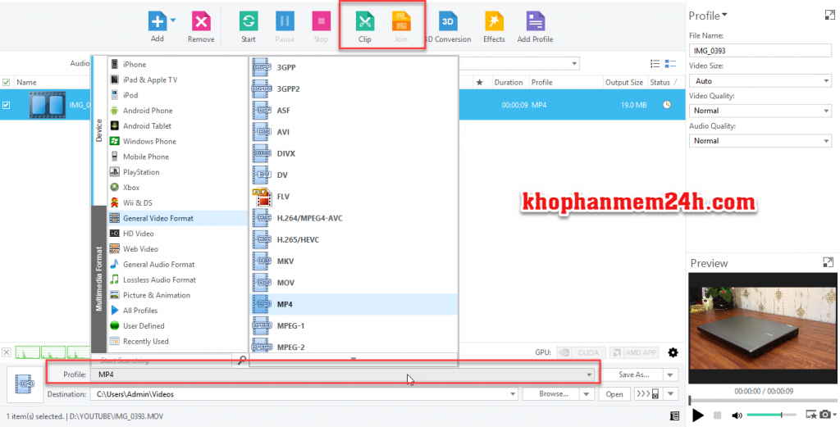
Task: Toggle the select-all checkbox beside Name
Action: point(7,83)
